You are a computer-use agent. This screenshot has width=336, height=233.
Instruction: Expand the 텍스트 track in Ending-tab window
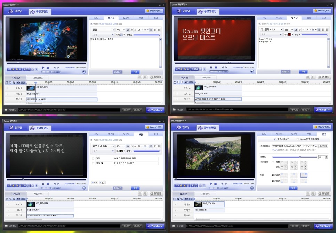point(8,215)
